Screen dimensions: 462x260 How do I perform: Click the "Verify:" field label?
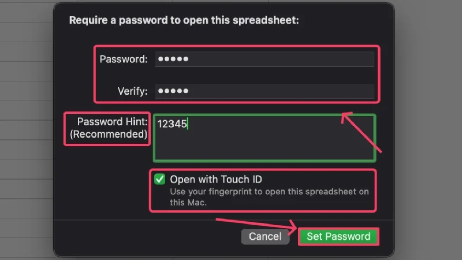click(134, 91)
